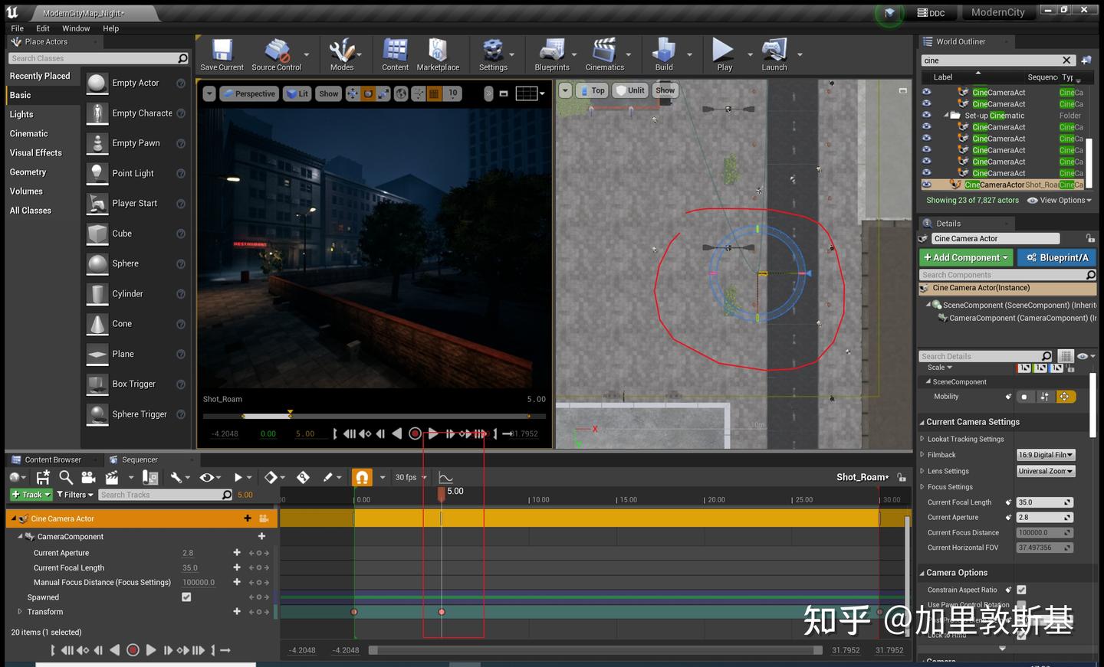
Task: Click the Blueprint/A button in Details
Action: click(1056, 257)
